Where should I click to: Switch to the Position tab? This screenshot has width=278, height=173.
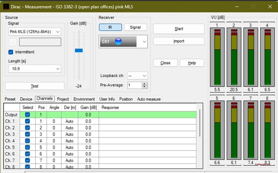click(x=126, y=99)
